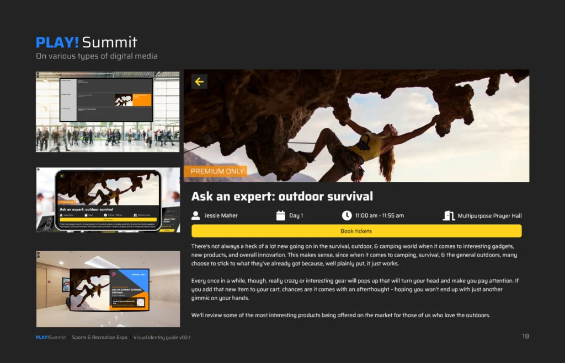
Task: Click the person icon beside Jessie Maher
Action: 196,215
